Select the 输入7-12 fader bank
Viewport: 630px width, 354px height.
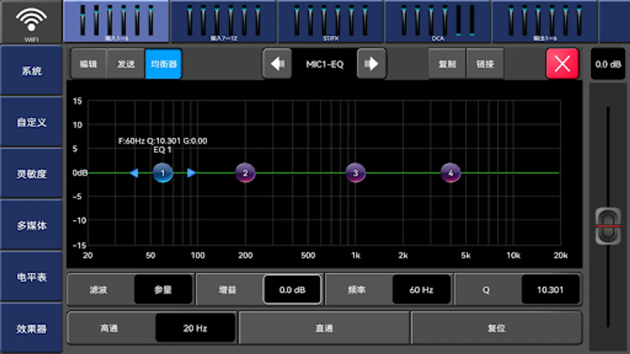[224, 21]
